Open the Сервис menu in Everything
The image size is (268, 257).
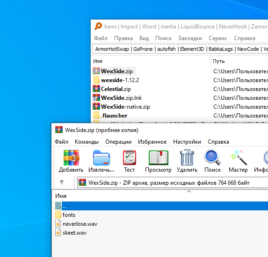click(218, 38)
